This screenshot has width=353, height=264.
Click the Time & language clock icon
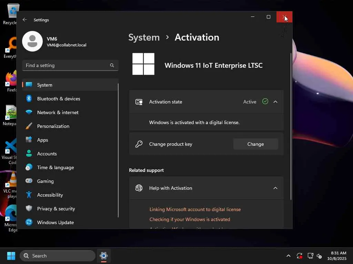[29, 167]
